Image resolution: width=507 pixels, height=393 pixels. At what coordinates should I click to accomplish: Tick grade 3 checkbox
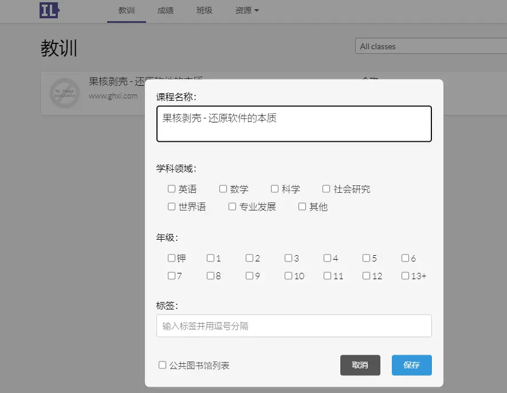[288, 257]
